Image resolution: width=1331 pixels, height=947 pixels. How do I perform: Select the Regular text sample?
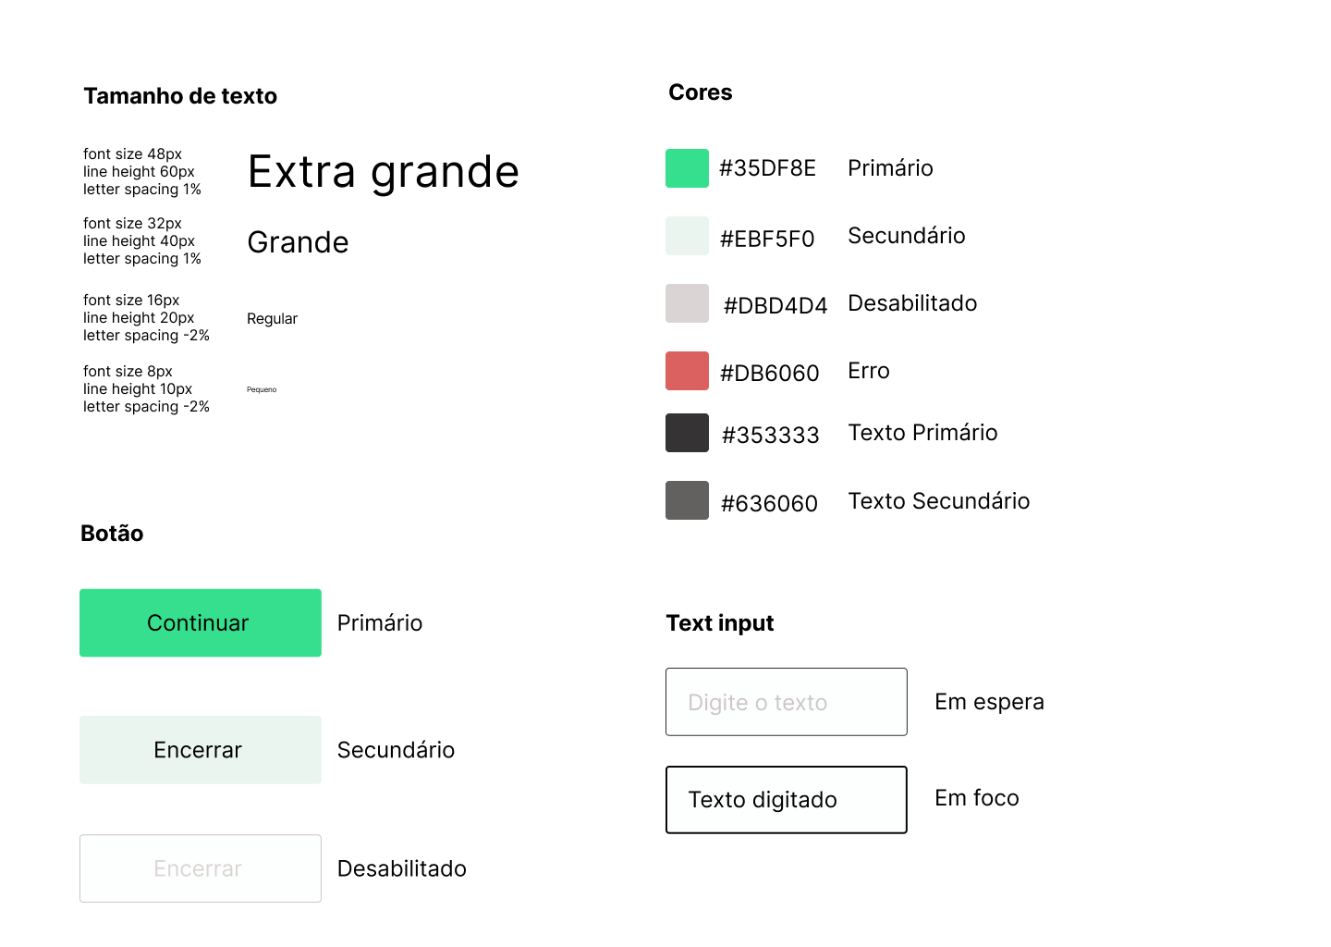pos(272,318)
